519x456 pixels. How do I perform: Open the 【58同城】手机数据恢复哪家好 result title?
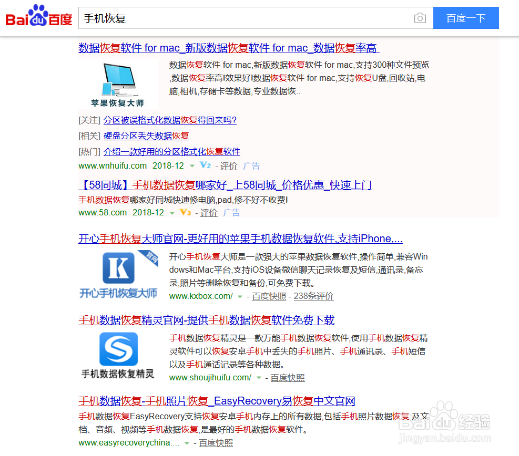(x=225, y=185)
